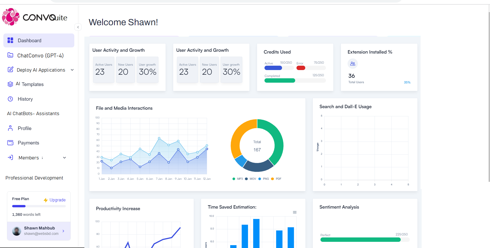
Task: Click the light blue PNG donut segment
Action: point(240,161)
